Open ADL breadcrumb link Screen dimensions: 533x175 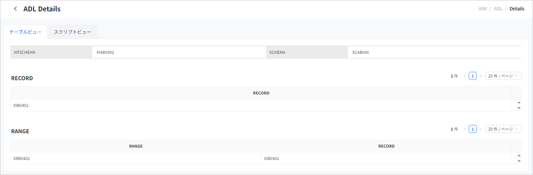[x=498, y=9]
